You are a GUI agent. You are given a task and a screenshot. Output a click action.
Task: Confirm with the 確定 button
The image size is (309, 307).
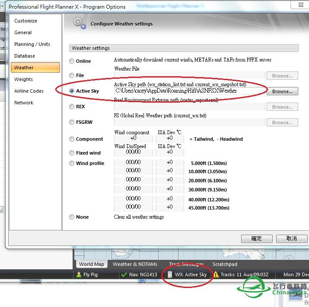point(257,239)
